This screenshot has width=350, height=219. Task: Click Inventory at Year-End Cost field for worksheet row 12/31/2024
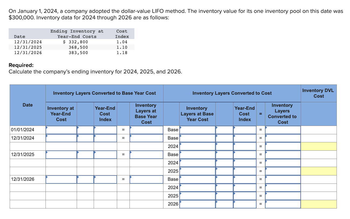[61, 138]
